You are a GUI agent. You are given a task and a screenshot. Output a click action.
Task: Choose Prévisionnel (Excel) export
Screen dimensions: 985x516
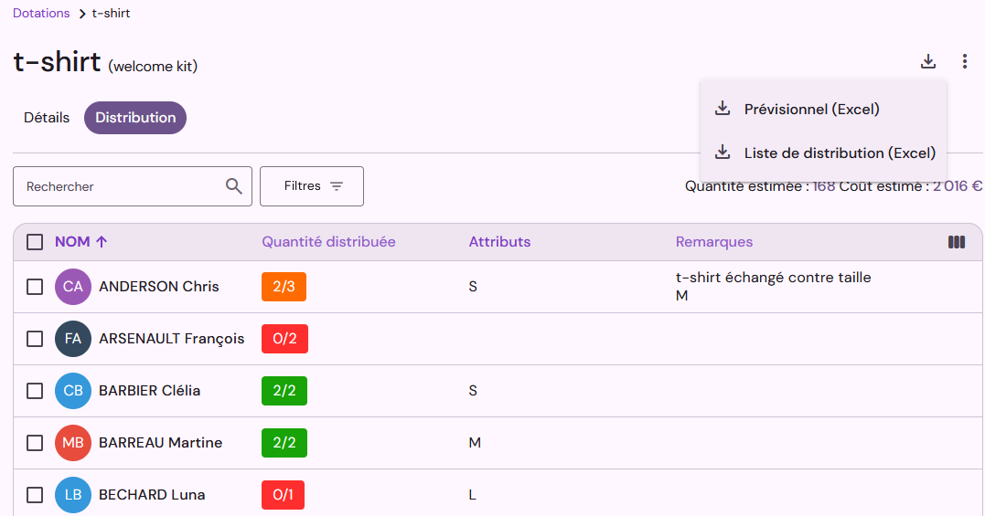[x=823, y=109]
